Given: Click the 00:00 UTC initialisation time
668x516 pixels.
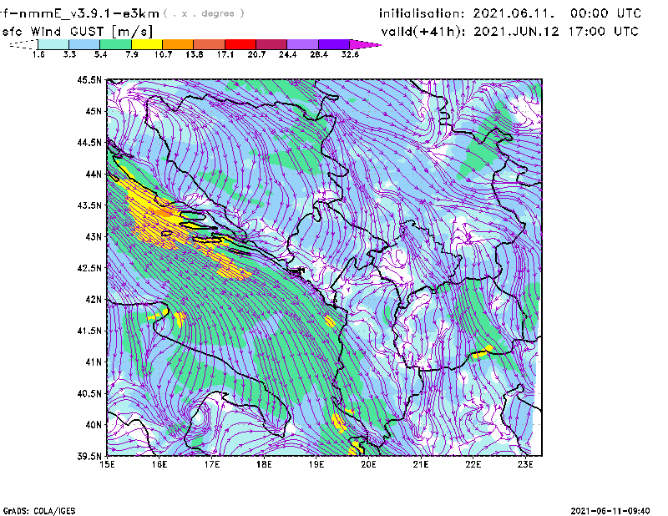Looking at the screenshot, I should tap(606, 13).
